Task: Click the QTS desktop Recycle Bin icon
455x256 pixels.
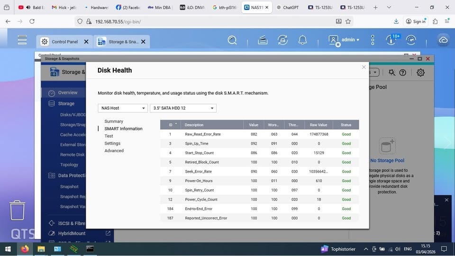Action: 18,210
